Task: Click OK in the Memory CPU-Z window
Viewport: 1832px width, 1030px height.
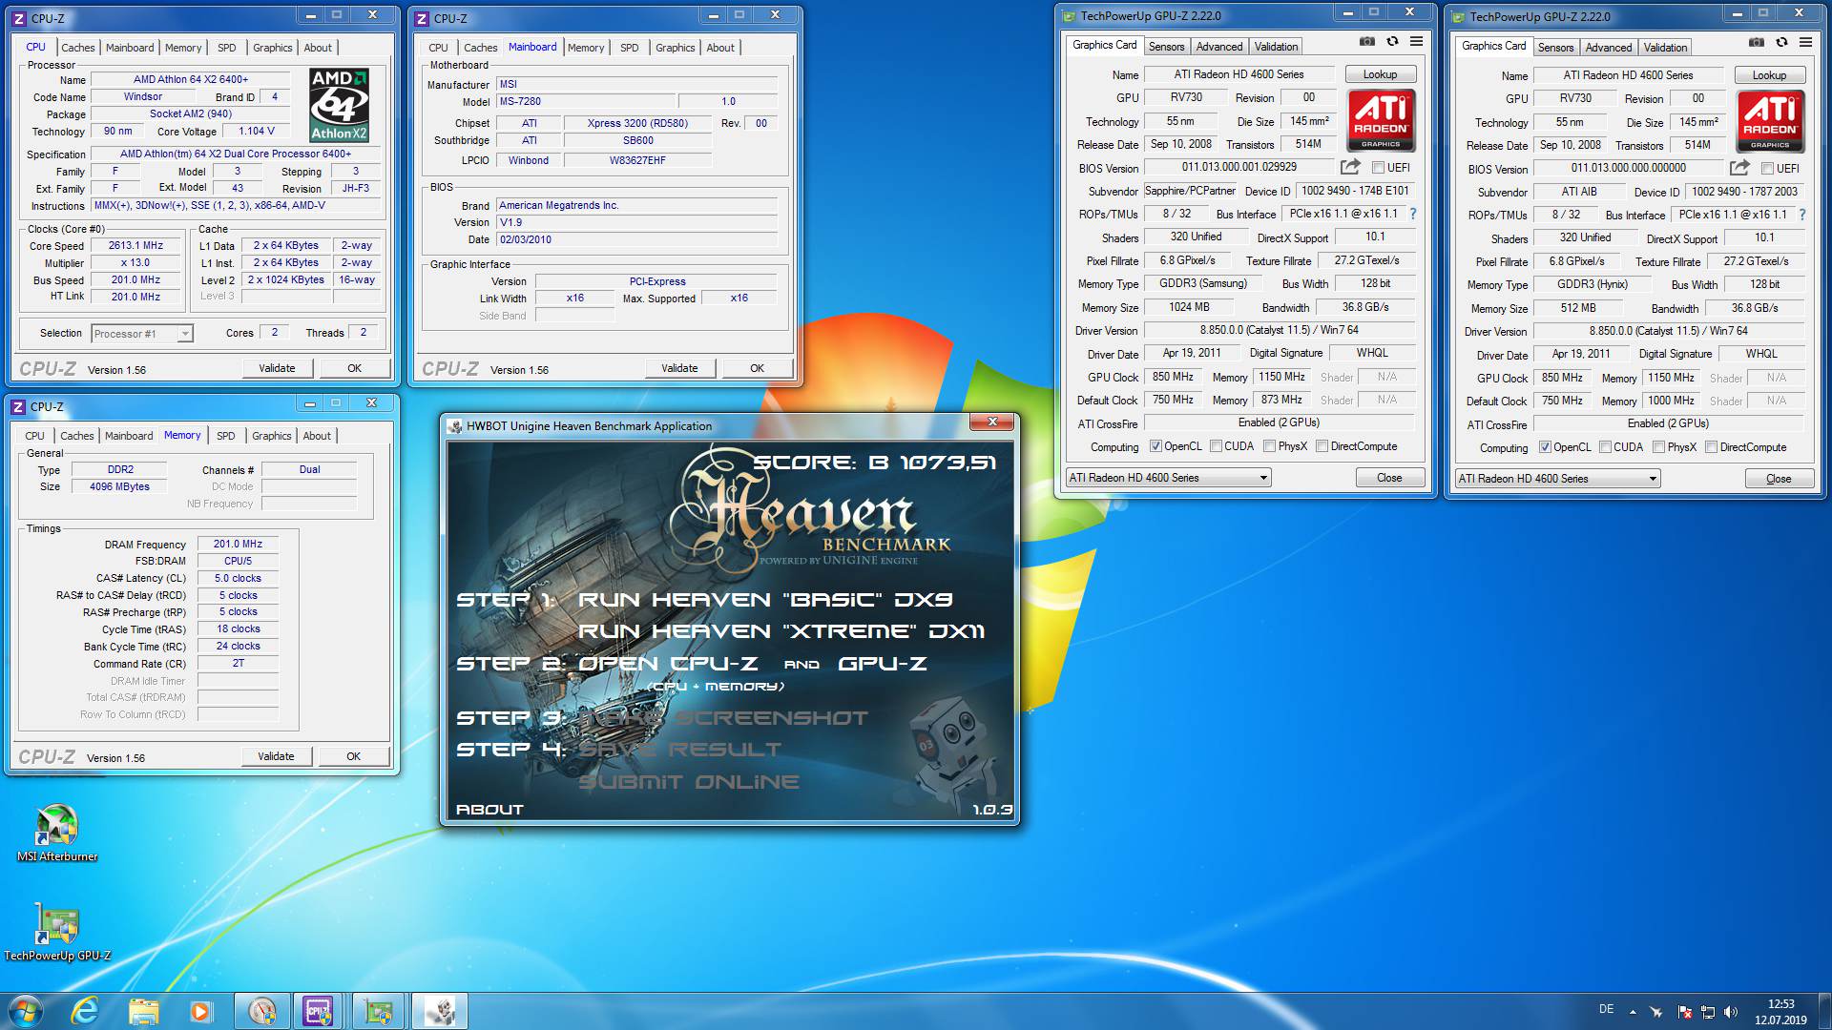Action: click(353, 756)
